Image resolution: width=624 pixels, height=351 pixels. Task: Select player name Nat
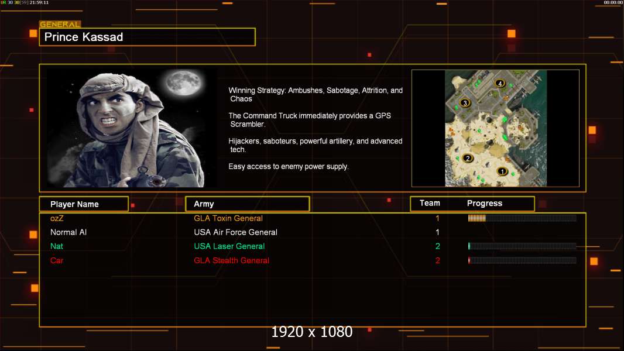pyautogui.click(x=57, y=246)
